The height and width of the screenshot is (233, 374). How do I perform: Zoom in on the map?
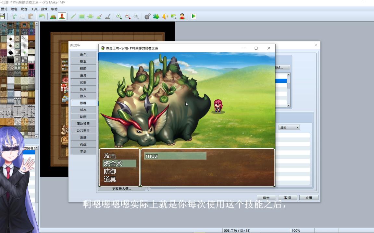tap(119, 16)
